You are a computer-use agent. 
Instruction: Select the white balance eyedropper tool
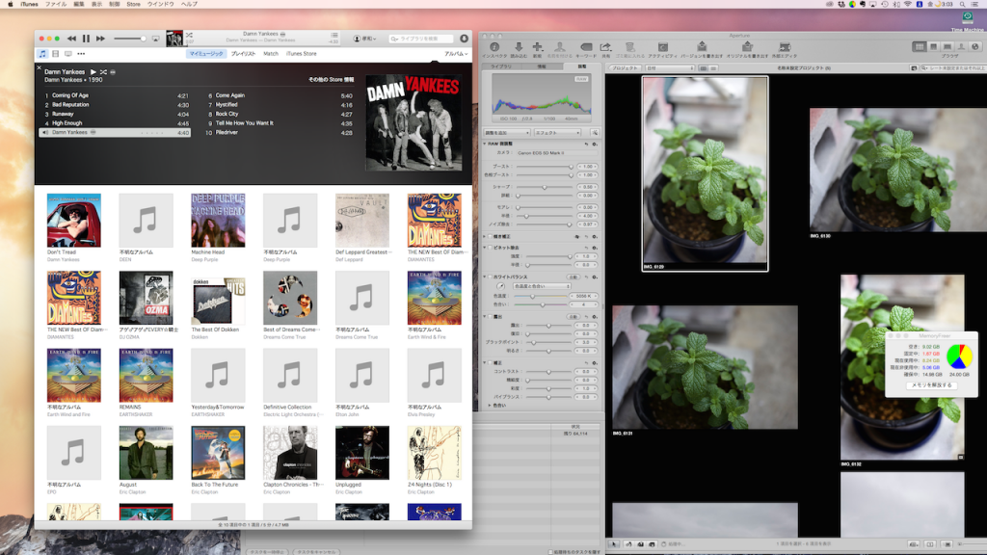pos(500,286)
